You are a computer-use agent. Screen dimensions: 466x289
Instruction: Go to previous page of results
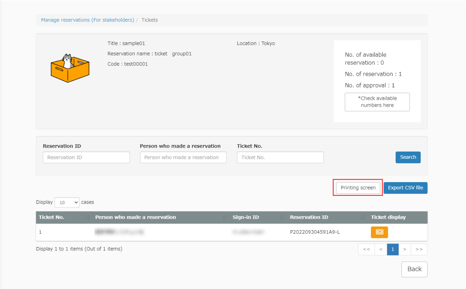381,249
